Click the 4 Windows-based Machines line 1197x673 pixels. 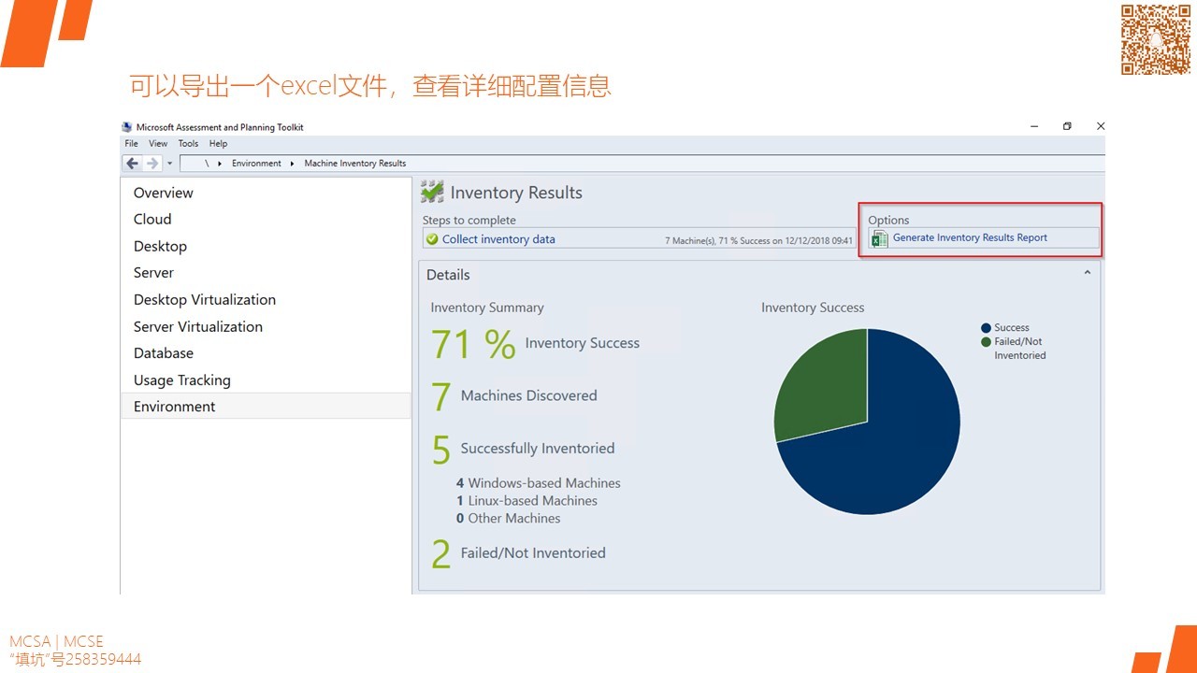539,483
